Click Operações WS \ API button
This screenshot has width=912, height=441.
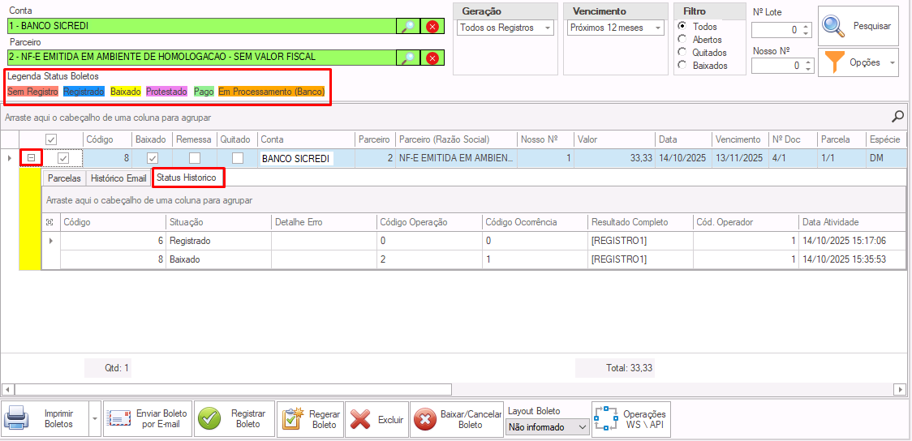point(630,419)
